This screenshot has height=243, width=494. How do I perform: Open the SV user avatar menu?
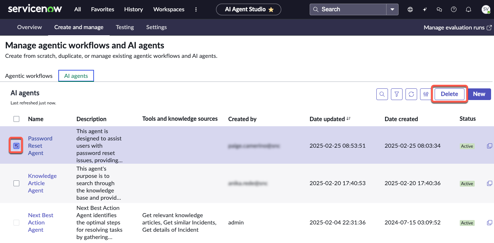(x=486, y=9)
